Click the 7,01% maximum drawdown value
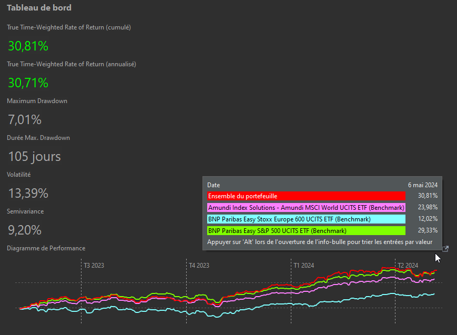The width and height of the screenshot is (457, 335). [x=25, y=120]
